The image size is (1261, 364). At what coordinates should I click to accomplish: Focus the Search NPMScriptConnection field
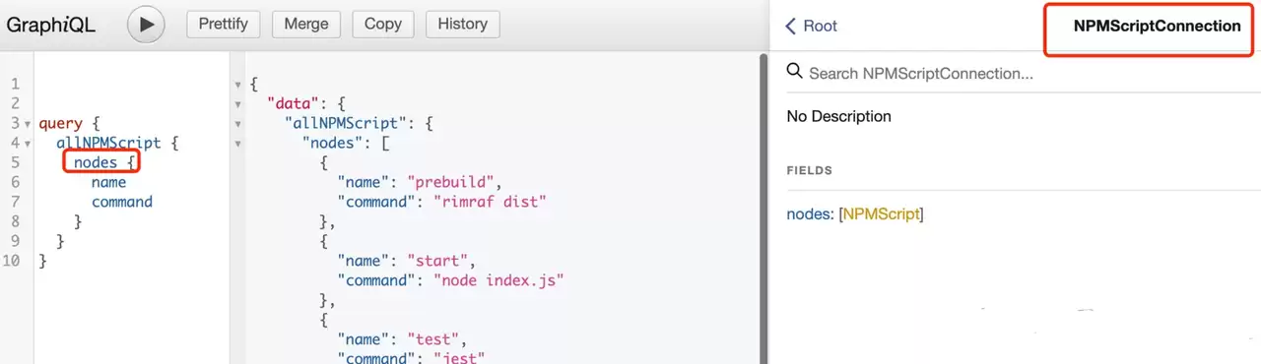[1025, 73]
